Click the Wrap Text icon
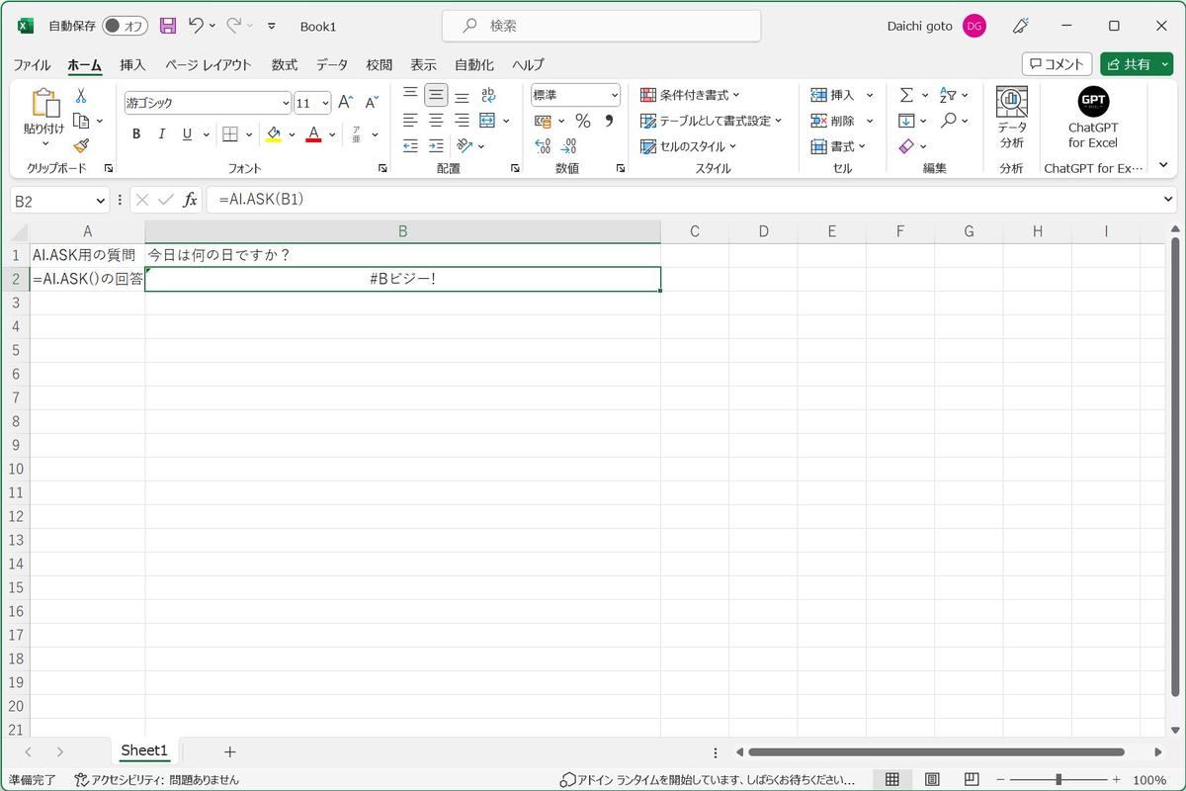 click(488, 95)
